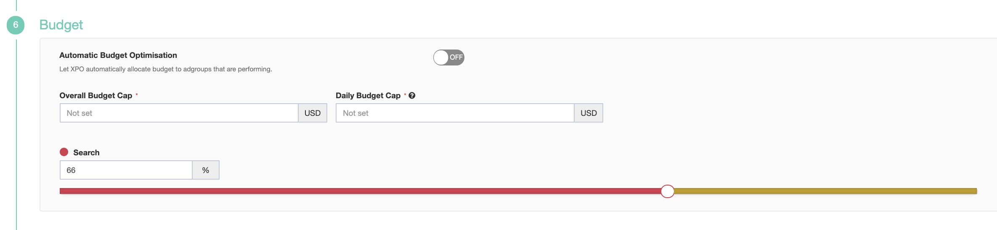
Task: Enable Automatic Budget Optimisation switch
Action: point(448,57)
